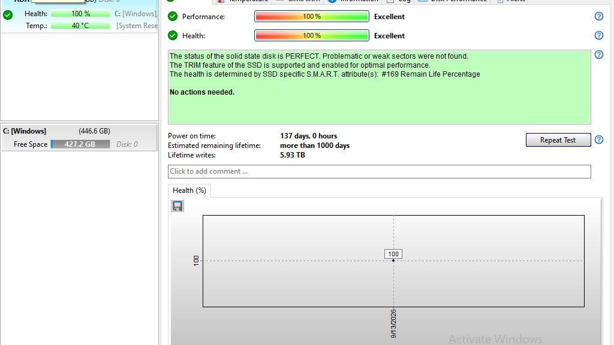Click the 427.2 GB free space bar

coord(80,144)
